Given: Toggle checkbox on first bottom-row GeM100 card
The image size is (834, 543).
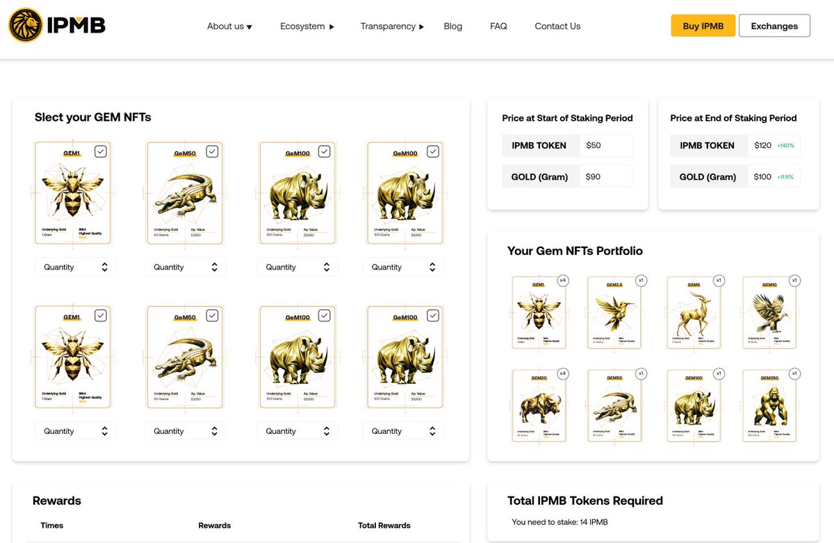Looking at the screenshot, I should [x=324, y=315].
